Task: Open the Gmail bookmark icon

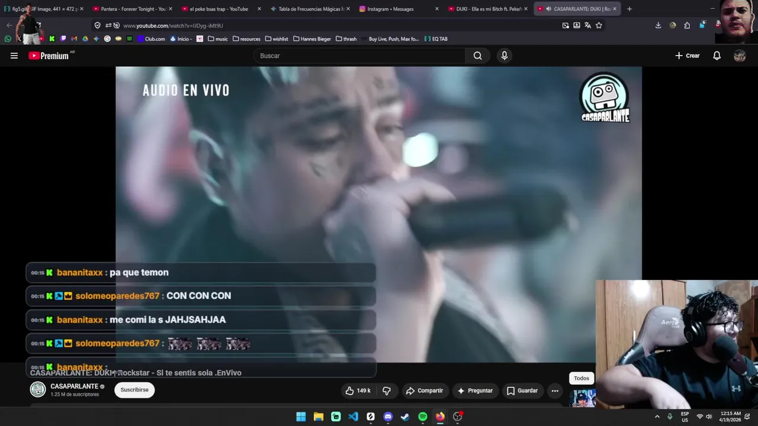Action: [x=74, y=39]
